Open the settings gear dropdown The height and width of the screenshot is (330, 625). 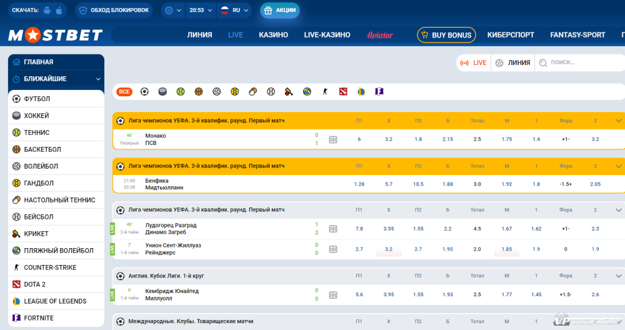point(172,11)
